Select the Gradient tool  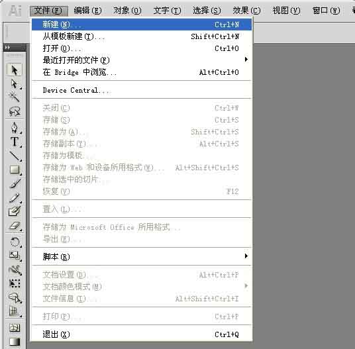click(15, 342)
